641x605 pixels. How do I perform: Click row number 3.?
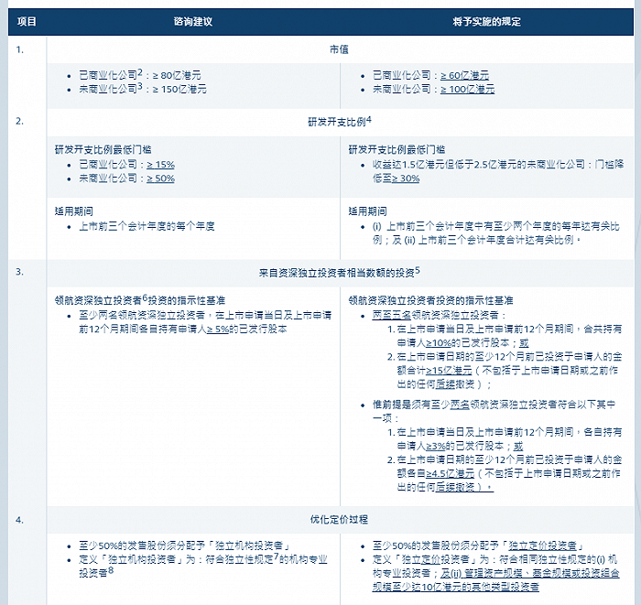(x=19, y=272)
